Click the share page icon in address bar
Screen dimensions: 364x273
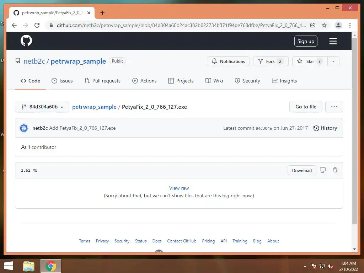click(x=313, y=25)
